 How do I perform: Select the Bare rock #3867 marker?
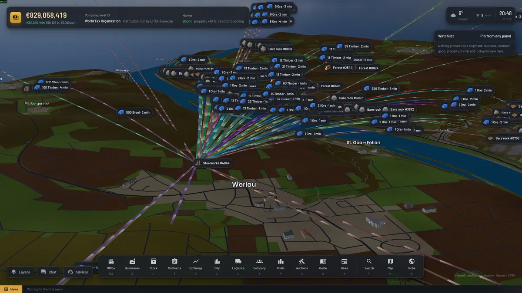(347, 98)
